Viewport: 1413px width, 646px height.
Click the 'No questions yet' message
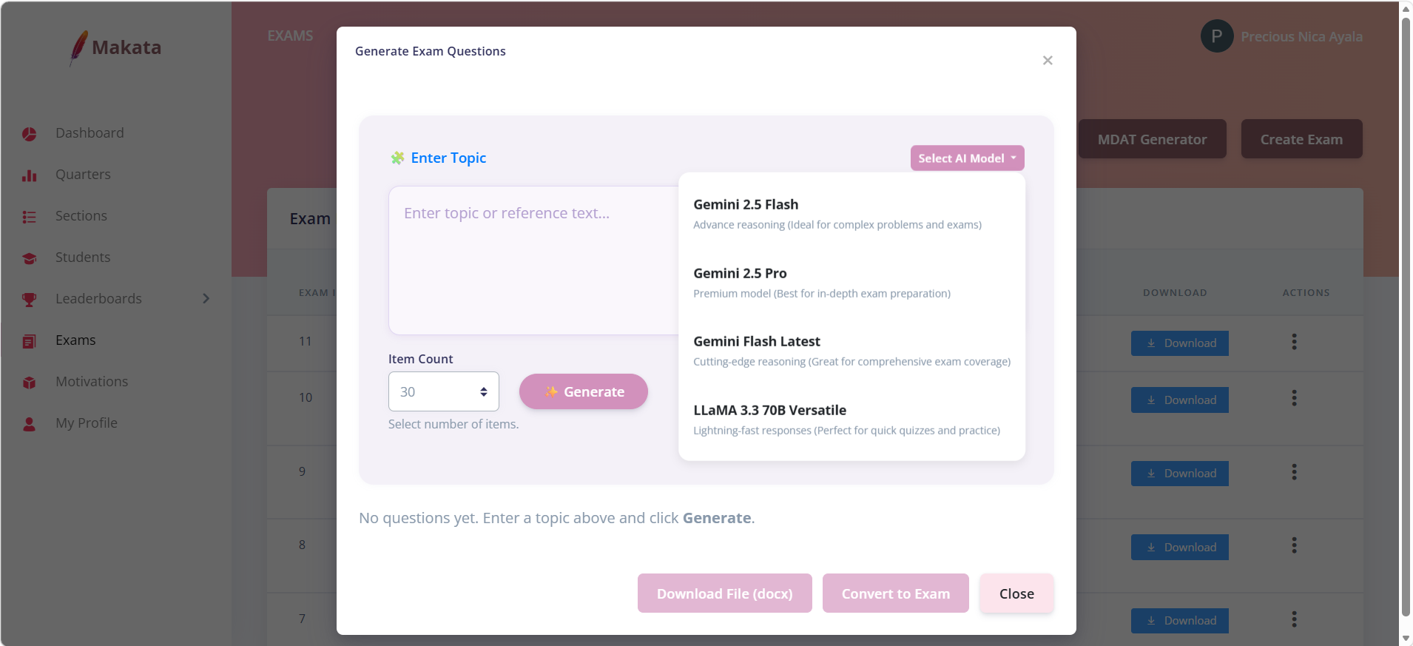(557, 518)
